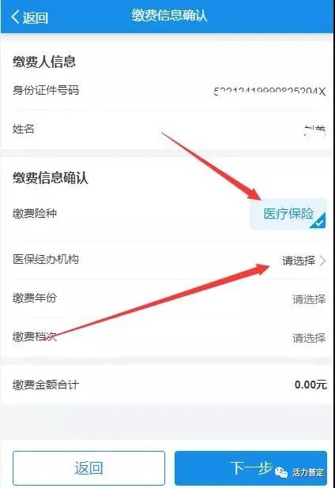Screen dimensions: 335x488
Task: Click the 缴费金额合计 0.00元 amount
Action: (x=311, y=385)
